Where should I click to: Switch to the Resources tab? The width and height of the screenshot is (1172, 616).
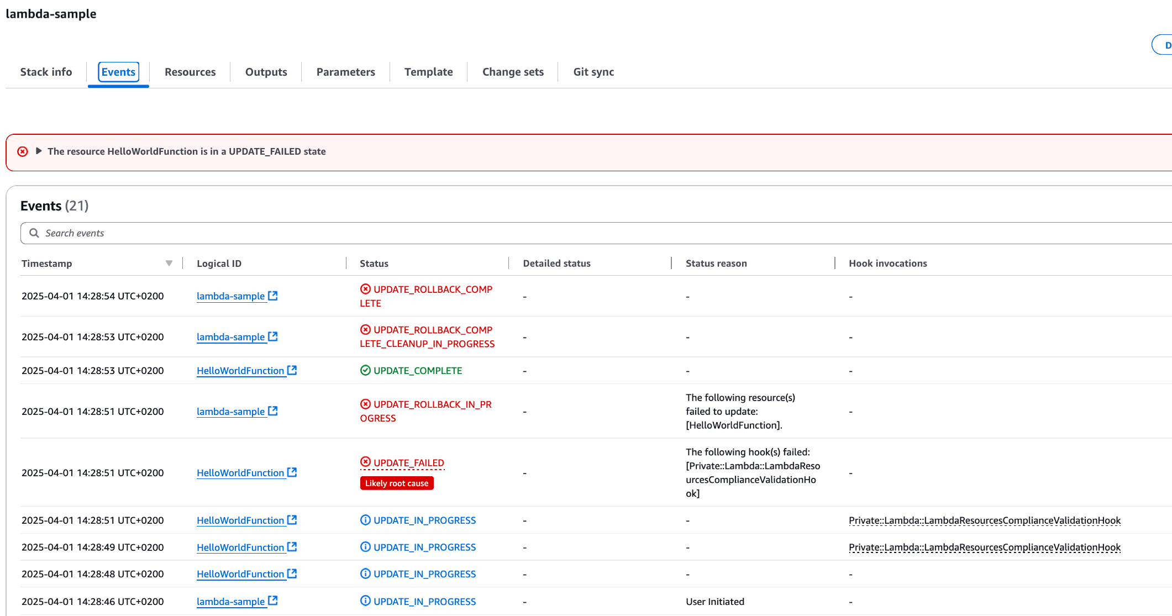(190, 72)
